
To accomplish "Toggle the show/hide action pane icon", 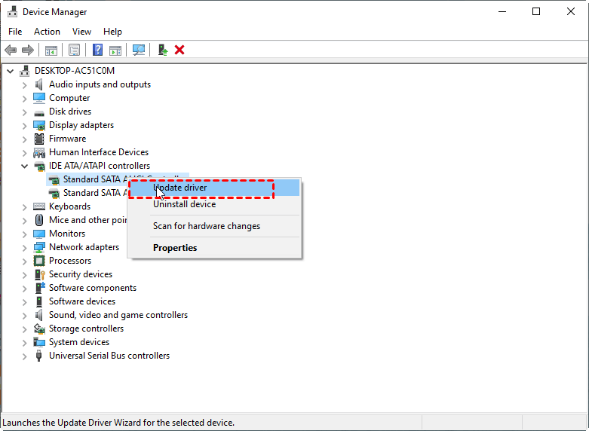I will (x=115, y=50).
